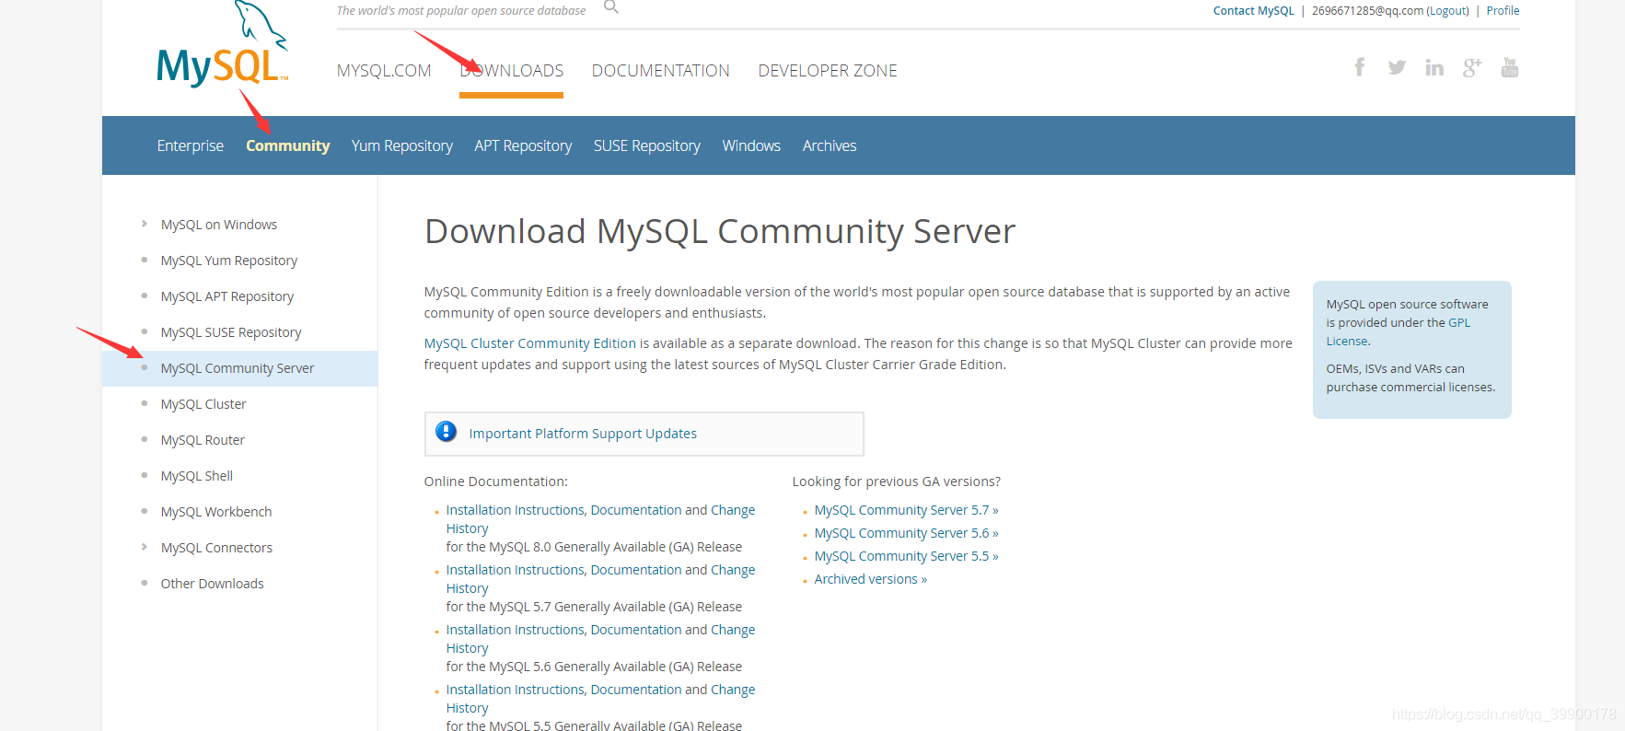This screenshot has width=1625, height=731.
Task: Open MySQL Google Plus icon
Action: [x=1472, y=67]
